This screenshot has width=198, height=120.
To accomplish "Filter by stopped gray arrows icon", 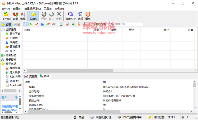I will coord(54,24).
